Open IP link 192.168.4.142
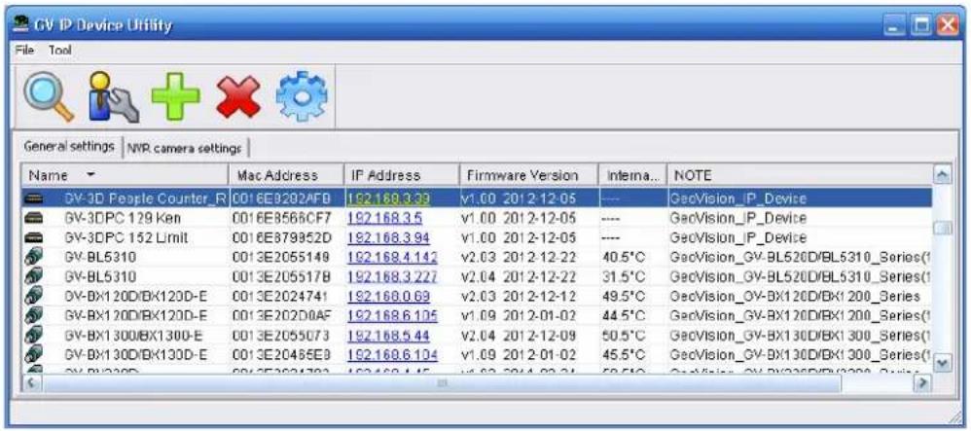This screenshot has height=431, width=971. [x=393, y=257]
